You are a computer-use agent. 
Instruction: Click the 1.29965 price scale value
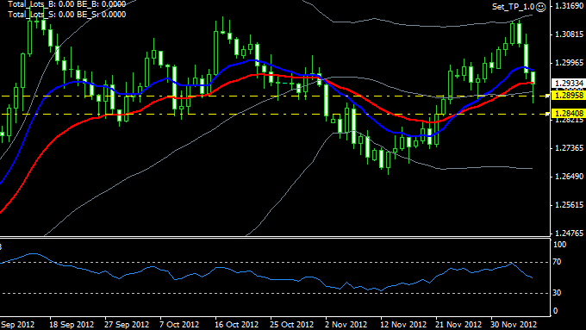569,63
